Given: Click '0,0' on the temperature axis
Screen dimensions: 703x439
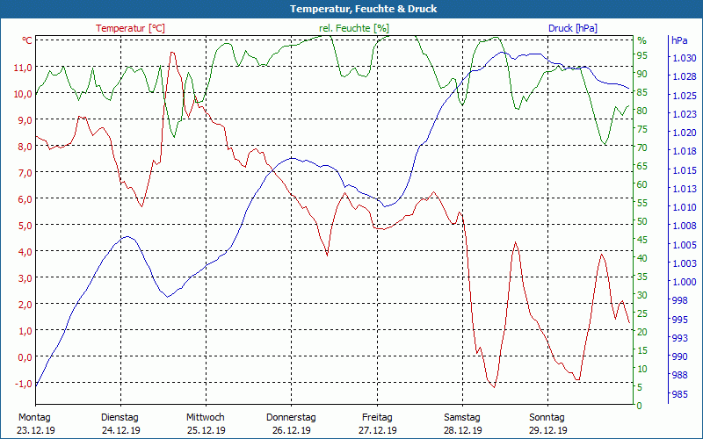Looking at the screenshot, I should (x=25, y=357).
